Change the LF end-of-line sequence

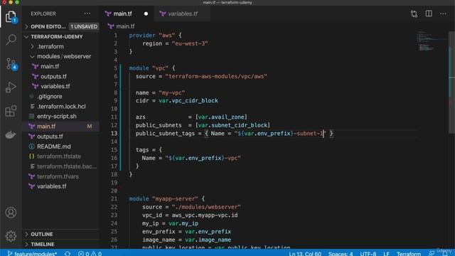tap(386, 253)
